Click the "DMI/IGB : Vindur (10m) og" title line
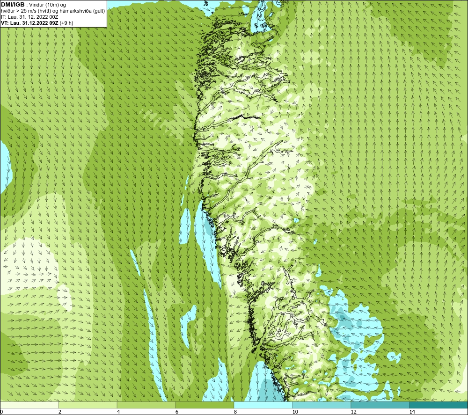The height and width of the screenshot is (415, 468). [x=33, y=5]
